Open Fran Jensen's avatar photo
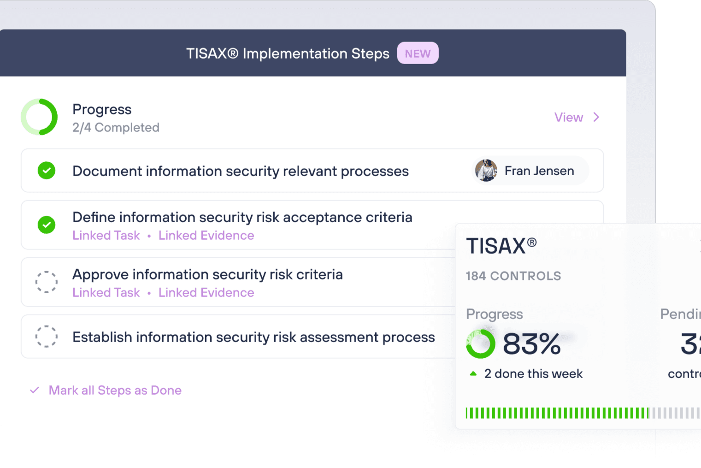The image size is (701, 468). coord(486,171)
